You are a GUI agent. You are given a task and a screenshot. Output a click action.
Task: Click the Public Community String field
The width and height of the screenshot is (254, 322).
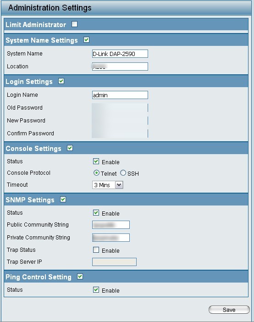click(x=111, y=225)
